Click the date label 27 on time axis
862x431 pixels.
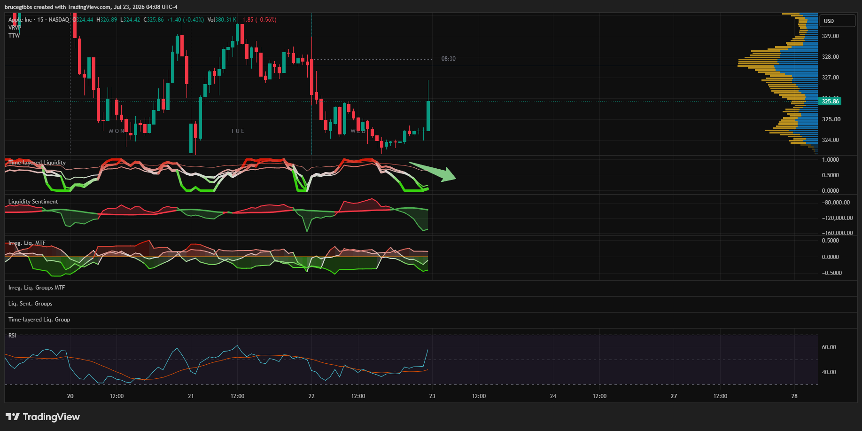click(x=674, y=396)
